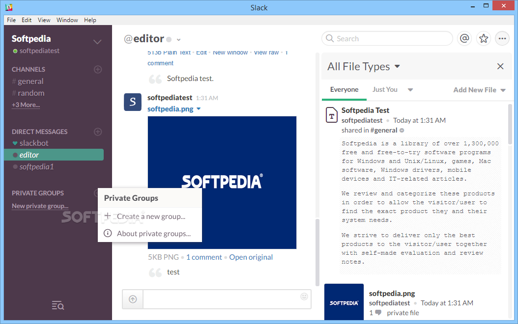Switch to the Just You tab
This screenshot has width=518, height=324.
click(385, 90)
